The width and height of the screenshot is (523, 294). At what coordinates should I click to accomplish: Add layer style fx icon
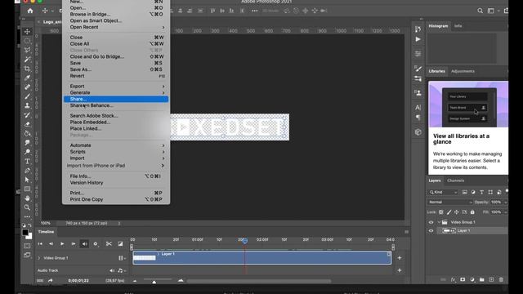tap(453, 279)
